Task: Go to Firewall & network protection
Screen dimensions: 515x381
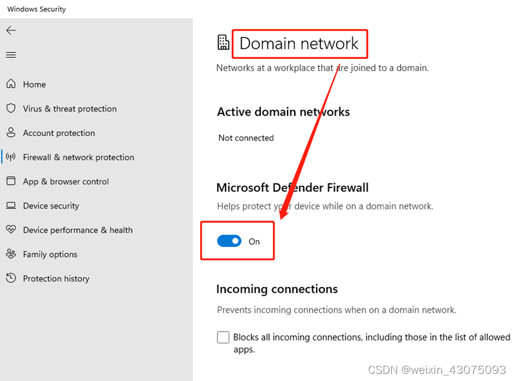Action: (79, 158)
